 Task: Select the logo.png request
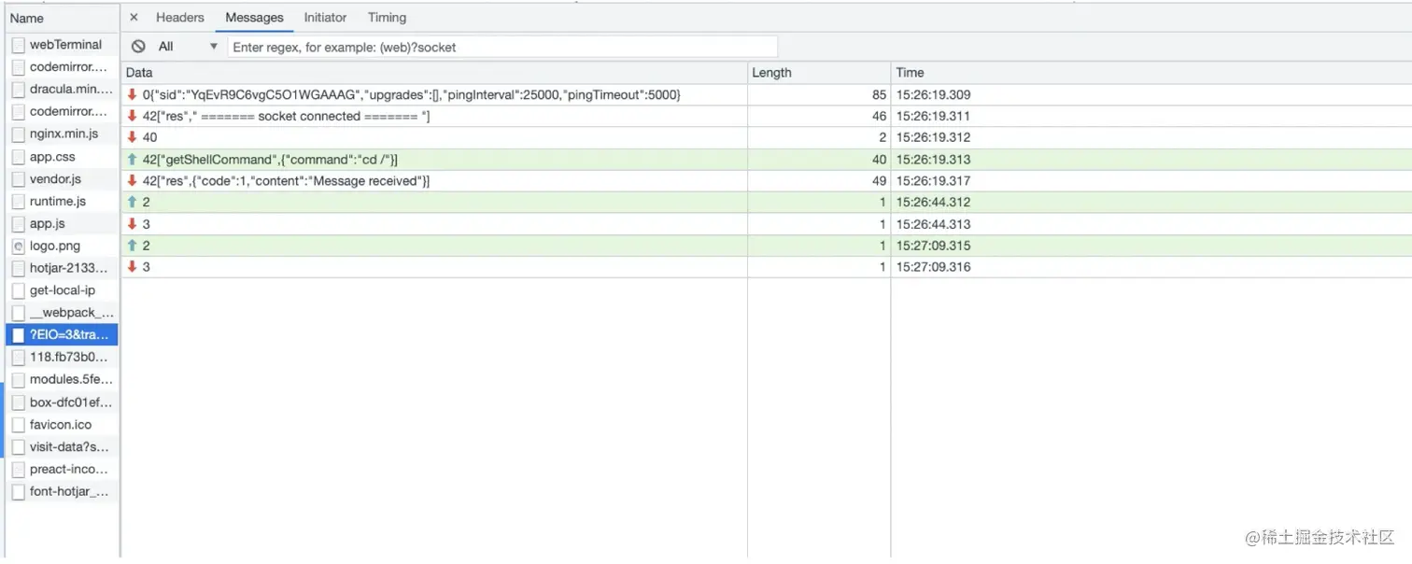click(63, 247)
